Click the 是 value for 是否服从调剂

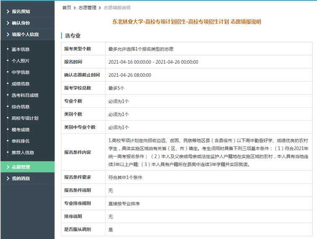[111, 230]
